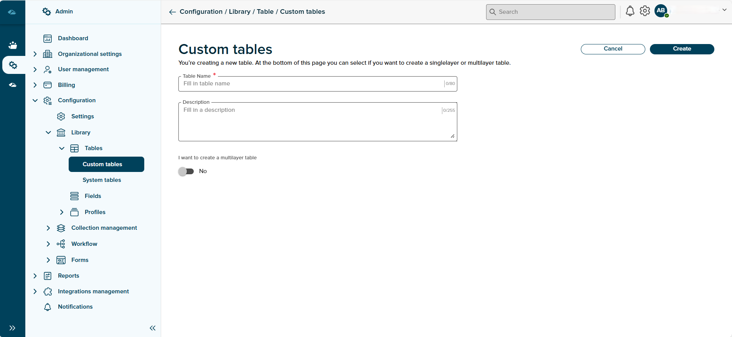This screenshot has width=732, height=337.
Task: Expand the Profiles submenu chevron
Action: click(x=62, y=212)
